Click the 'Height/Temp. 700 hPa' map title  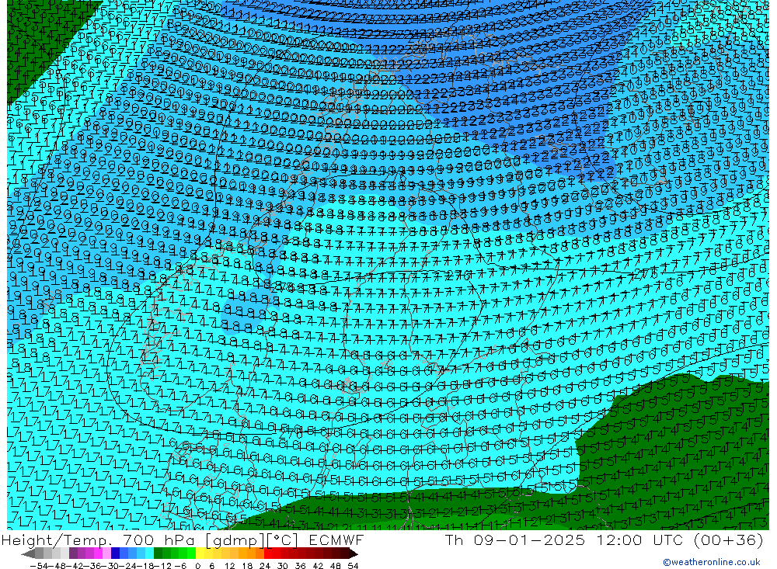tap(99, 540)
